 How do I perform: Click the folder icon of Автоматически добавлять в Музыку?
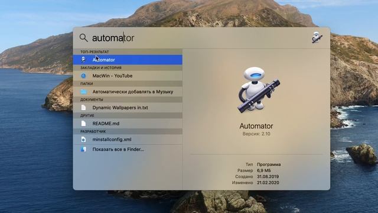pyautogui.click(x=83, y=92)
